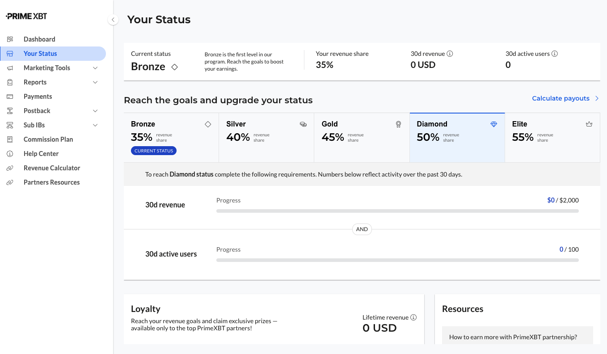Click the Revenue Calculator link icon
607x354 pixels.
[10, 168]
